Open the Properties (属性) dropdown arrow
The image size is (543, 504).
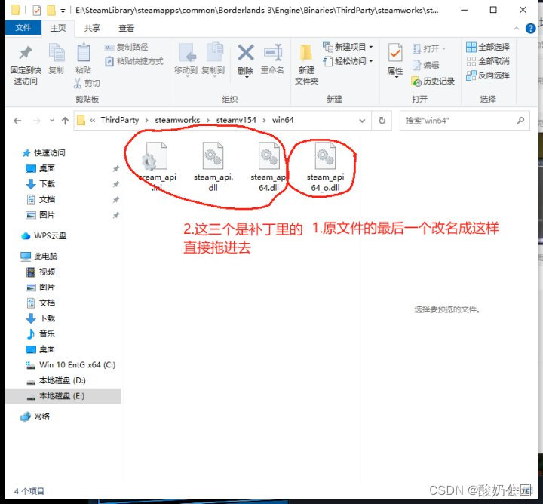pyautogui.click(x=397, y=77)
